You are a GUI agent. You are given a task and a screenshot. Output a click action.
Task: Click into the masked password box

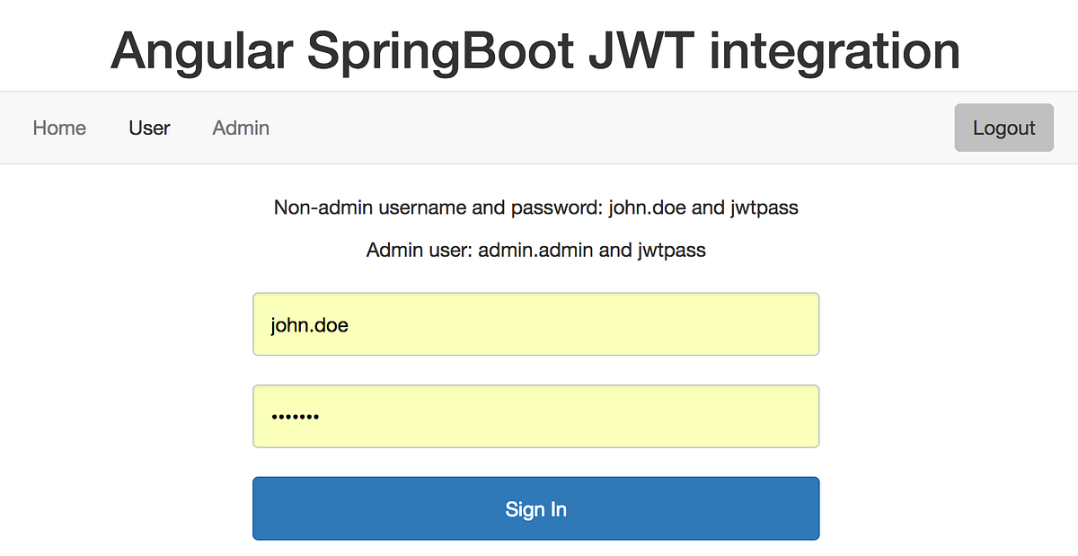[535, 416]
